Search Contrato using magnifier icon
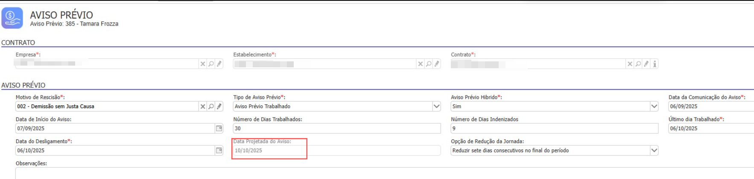The width and height of the screenshot is (754, 179). 638,64
